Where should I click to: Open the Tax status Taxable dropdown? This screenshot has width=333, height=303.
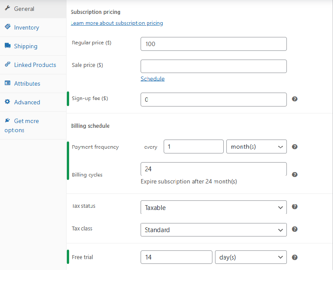pyautogui.click(x=214, y=207)
